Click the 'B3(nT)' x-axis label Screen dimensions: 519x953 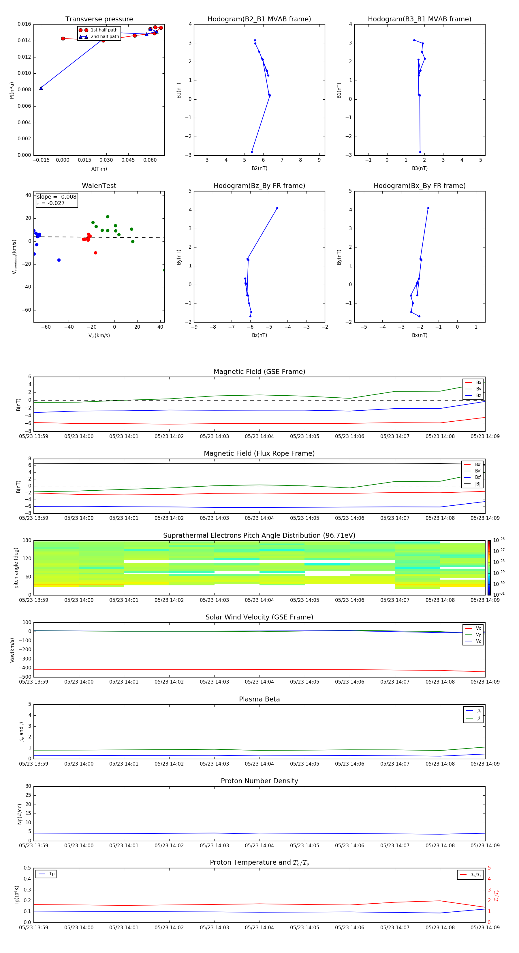(420, 168)
